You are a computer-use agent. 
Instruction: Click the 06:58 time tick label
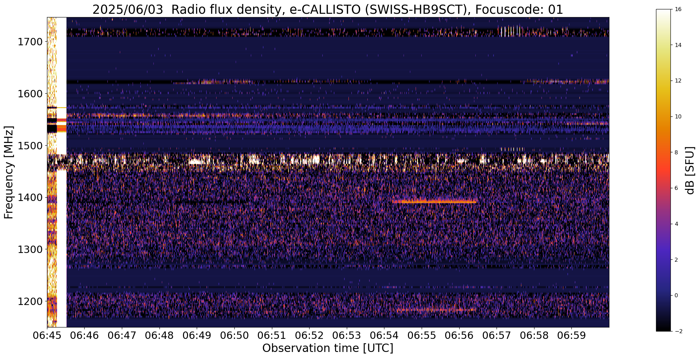pyautogui.click(x=534, y=336)
